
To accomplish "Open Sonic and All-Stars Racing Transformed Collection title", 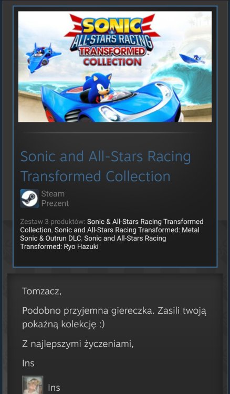I will [106, 166].
